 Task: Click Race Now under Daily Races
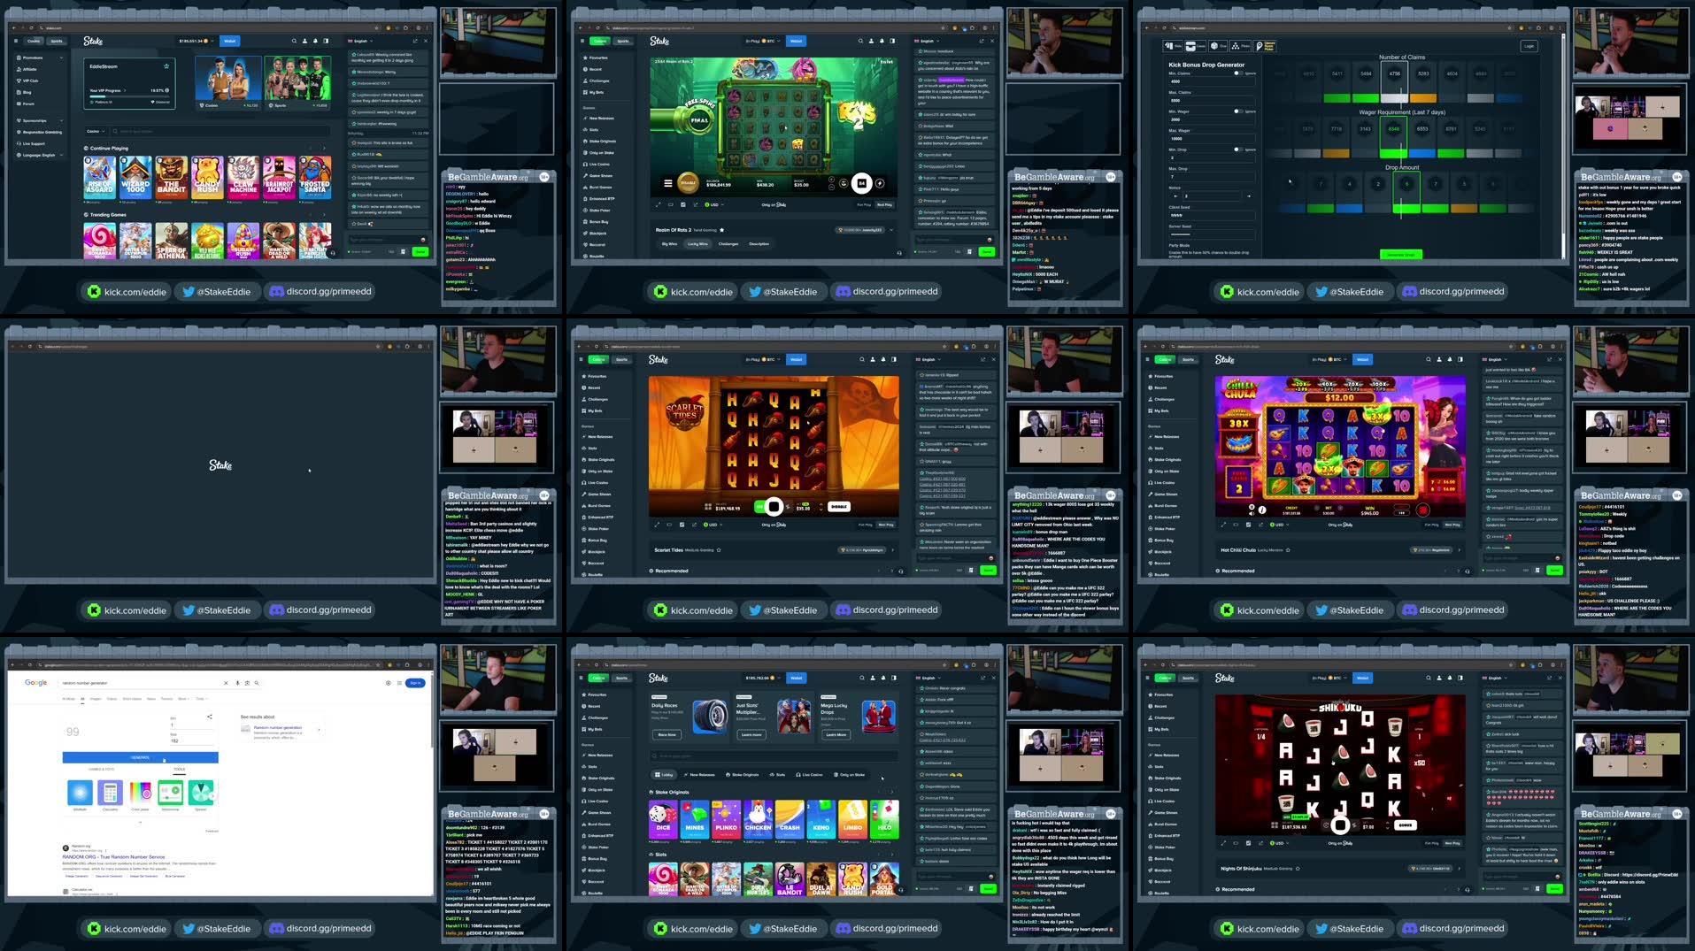667,735
